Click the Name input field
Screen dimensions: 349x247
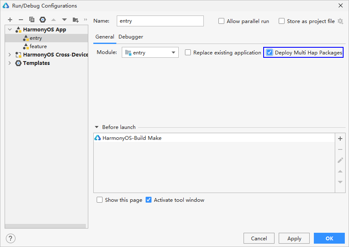160,21
